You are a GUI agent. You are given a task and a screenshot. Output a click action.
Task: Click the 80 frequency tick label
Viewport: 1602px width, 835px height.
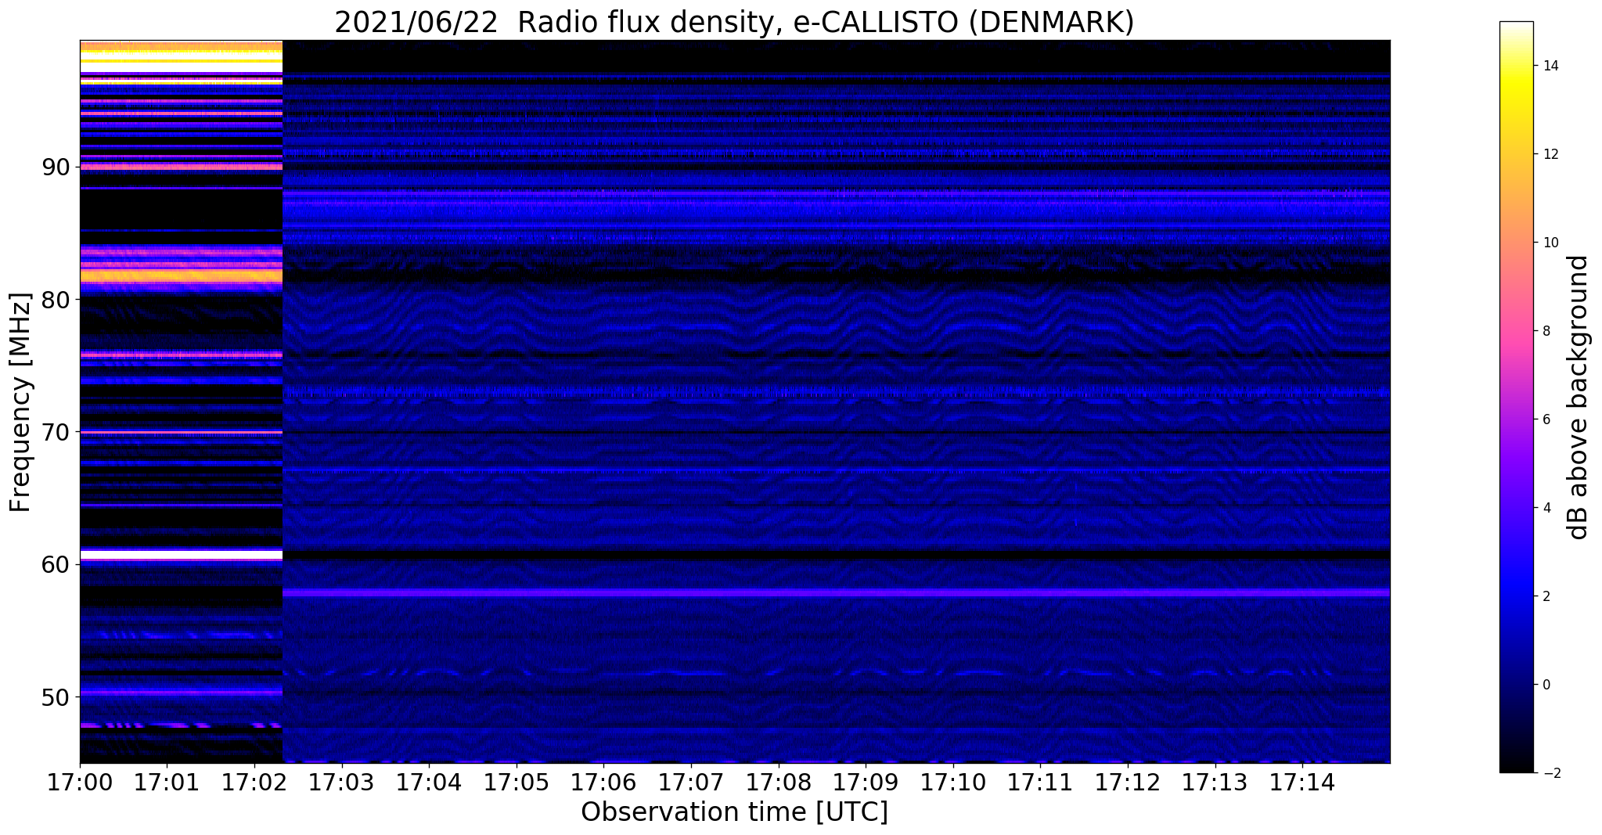58,300
